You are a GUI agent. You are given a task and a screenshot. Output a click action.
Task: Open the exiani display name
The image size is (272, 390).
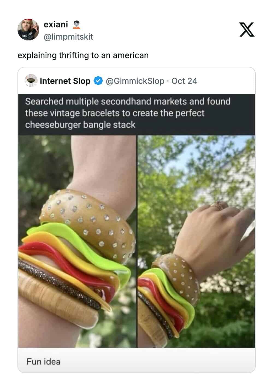click(x=56, y=25)
